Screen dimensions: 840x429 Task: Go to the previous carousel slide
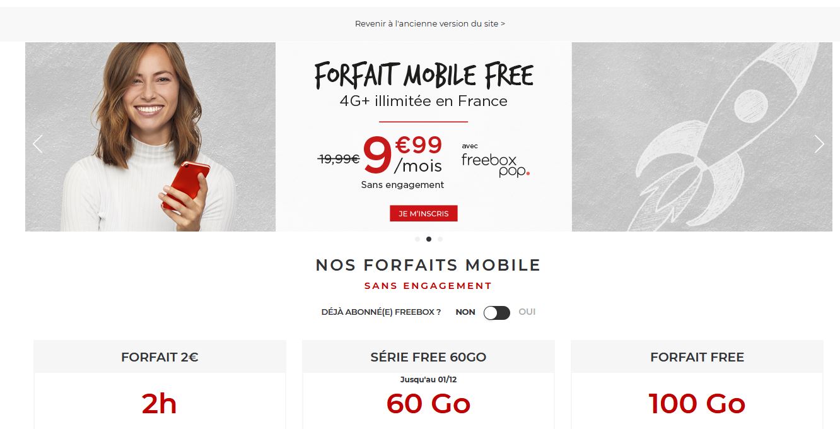(38, 144)
